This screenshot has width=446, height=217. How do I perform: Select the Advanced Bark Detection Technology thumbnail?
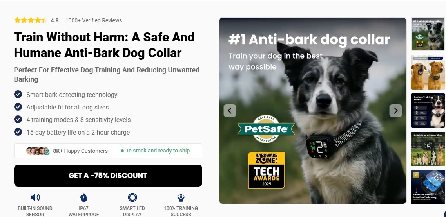pyautogui.click(x=428, y=187)
